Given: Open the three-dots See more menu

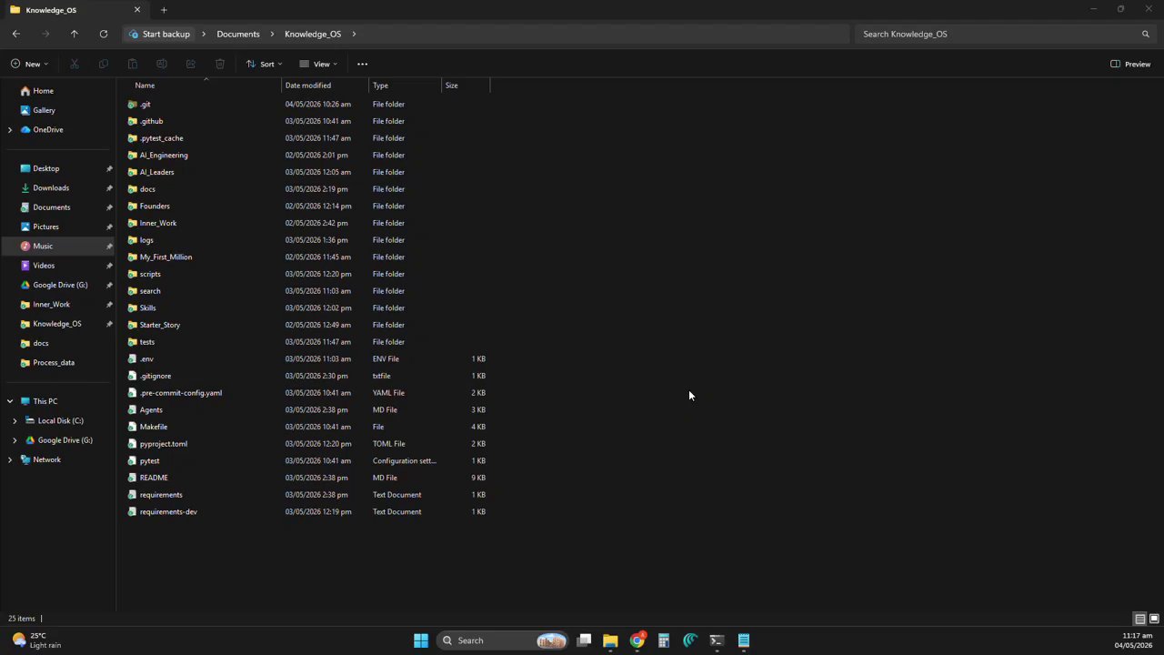Looking at the screenshot, I should pos(362,64).
